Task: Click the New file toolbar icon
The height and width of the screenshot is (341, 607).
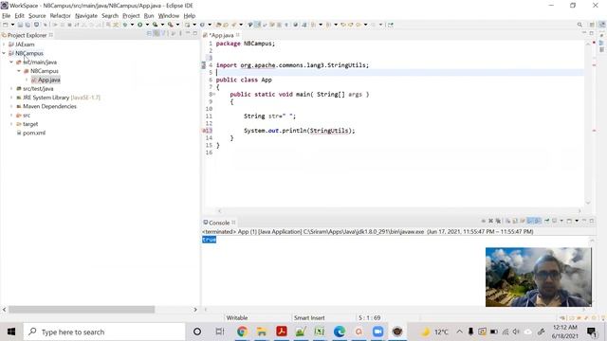Action: 6,25
